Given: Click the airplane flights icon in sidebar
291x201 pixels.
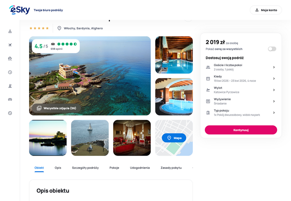Looking at the screenshot, I should [x=10, y=45].
